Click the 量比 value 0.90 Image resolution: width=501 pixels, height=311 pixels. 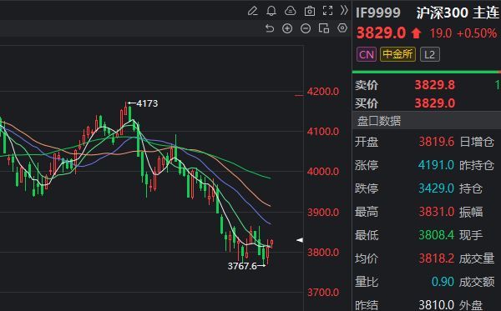click(x=443, y=282)
